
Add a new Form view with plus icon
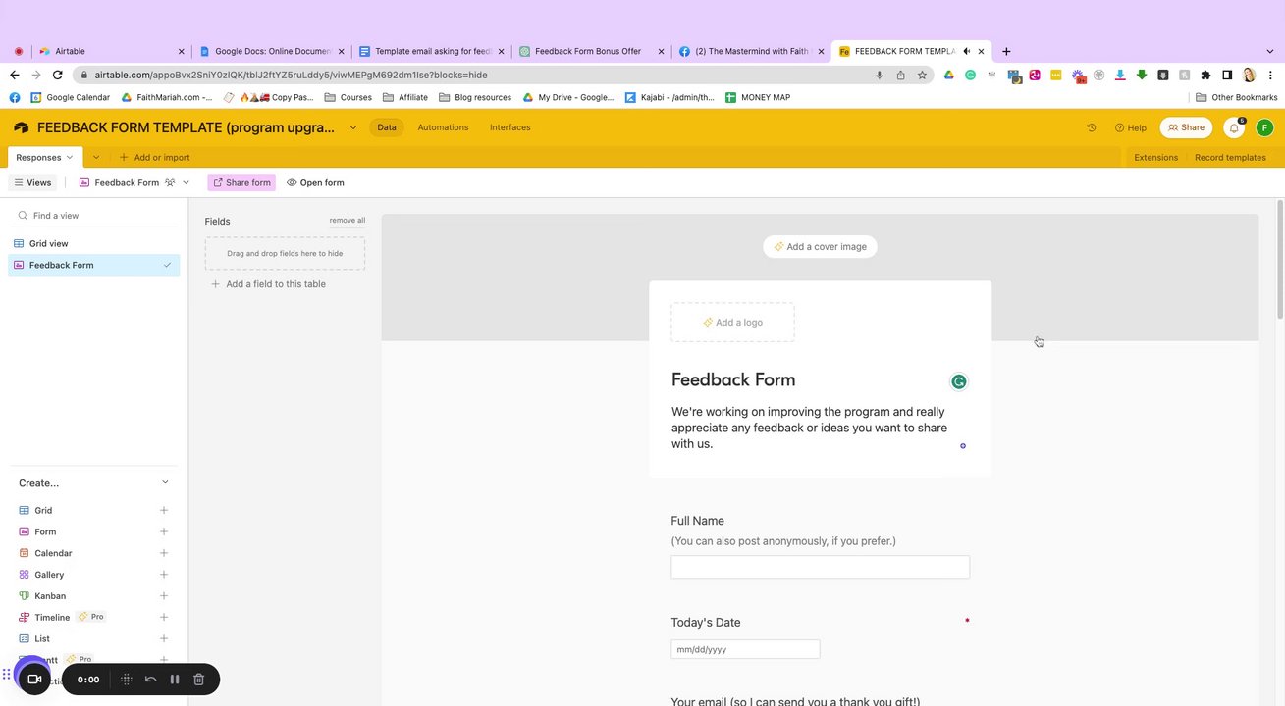point(164,531)
